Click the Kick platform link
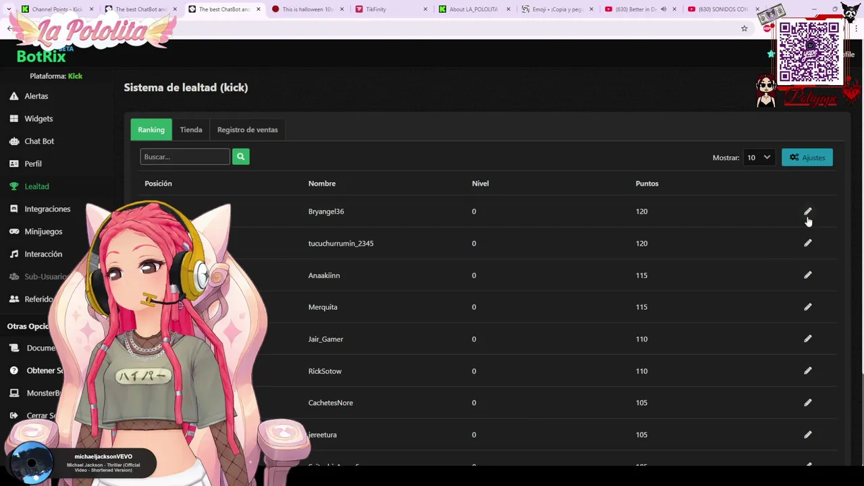The height and width of the screenshot is (486, 864). 75,76
